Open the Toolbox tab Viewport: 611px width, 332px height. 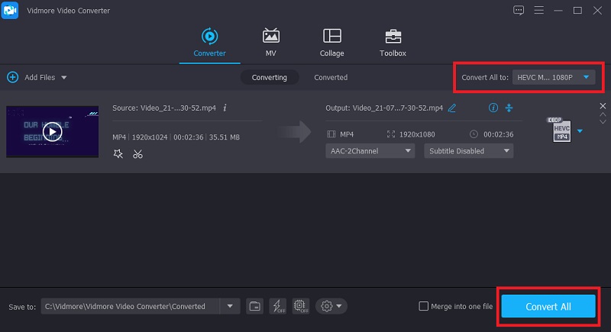point(393,43)
